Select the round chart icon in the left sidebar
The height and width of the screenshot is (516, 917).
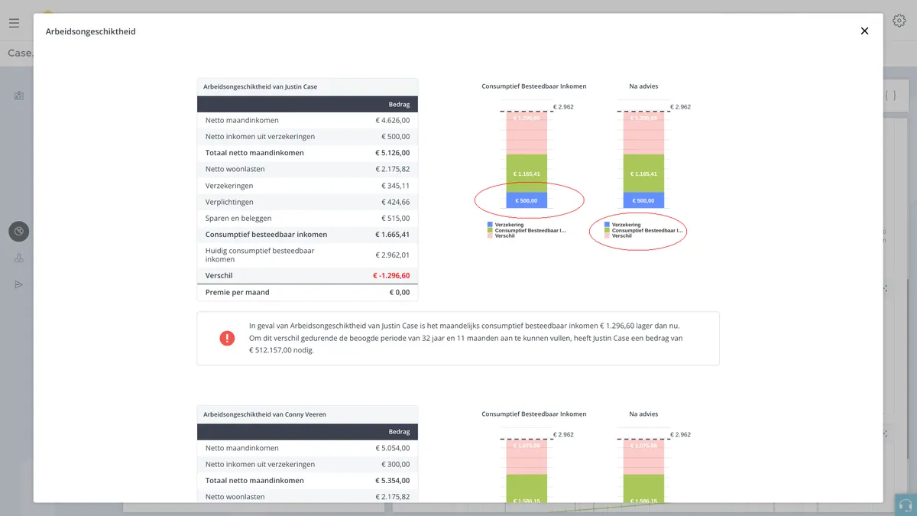(x=19, y=231)
